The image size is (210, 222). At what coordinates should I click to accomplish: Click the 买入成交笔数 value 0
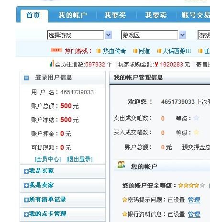[x=163, y=133]
